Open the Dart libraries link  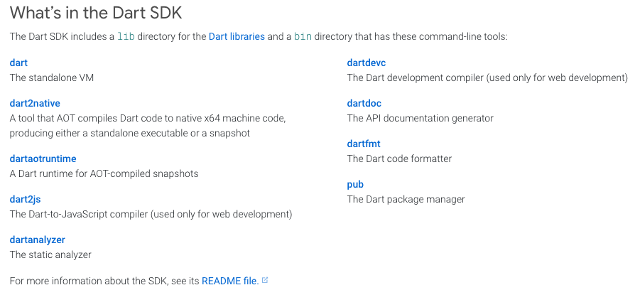pos(237,36)
